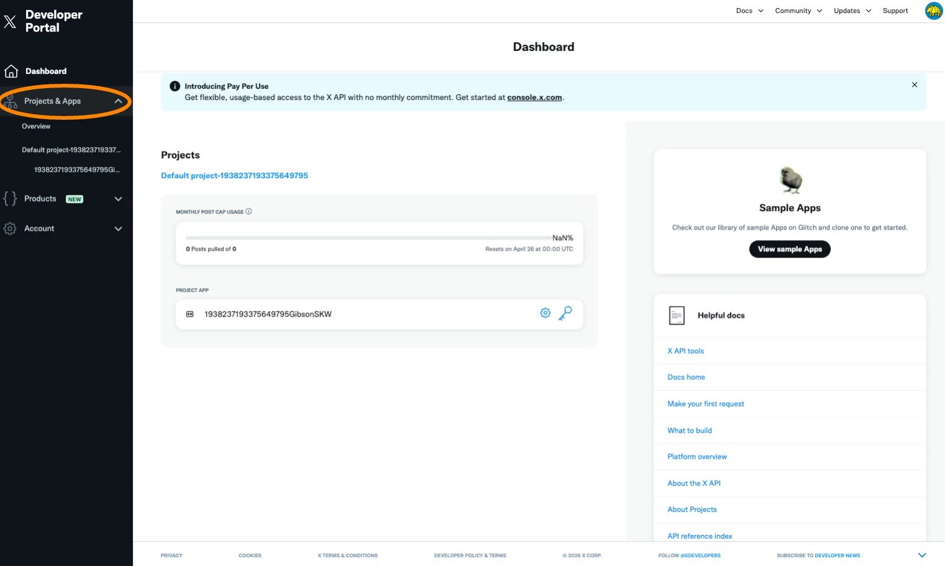This screenshot has width=945, height=566.
Task: Click the NEW badge beside Products
Action: click(x=75, y=199)
